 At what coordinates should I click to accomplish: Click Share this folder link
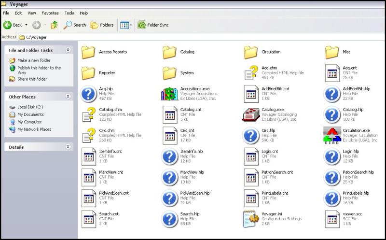pyautogui.click(x=32, y=79)
